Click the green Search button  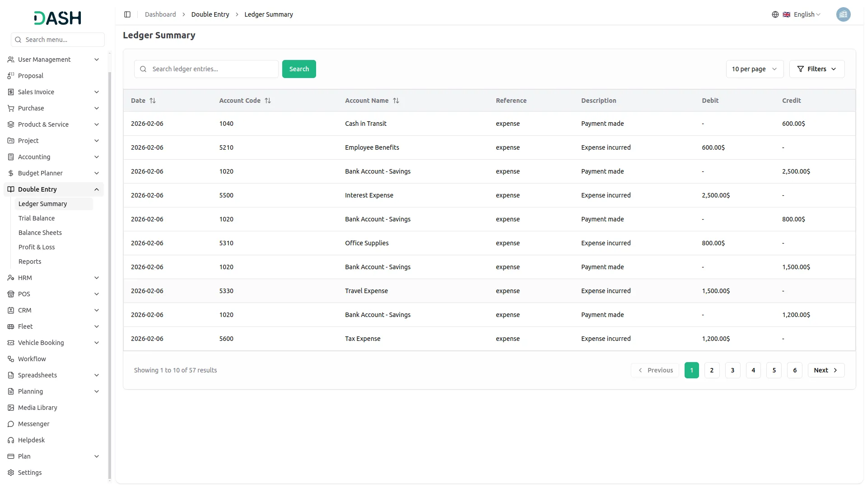(x=299, y=69)
